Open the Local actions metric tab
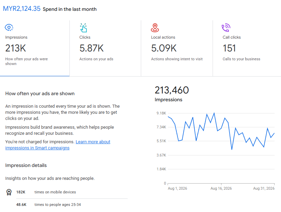Viewport: 281px width, 212px height. [x=177, y=48]
